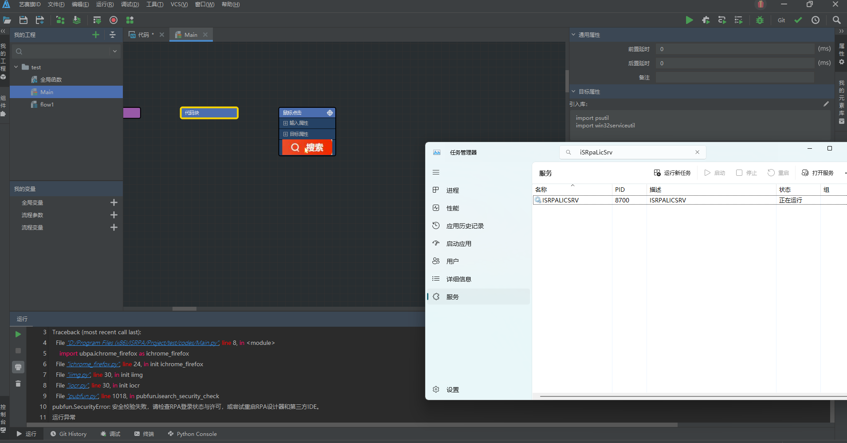Open the 调试(D) menu
The height and width of the screenshot is (443, 847).
click(130, 4)
